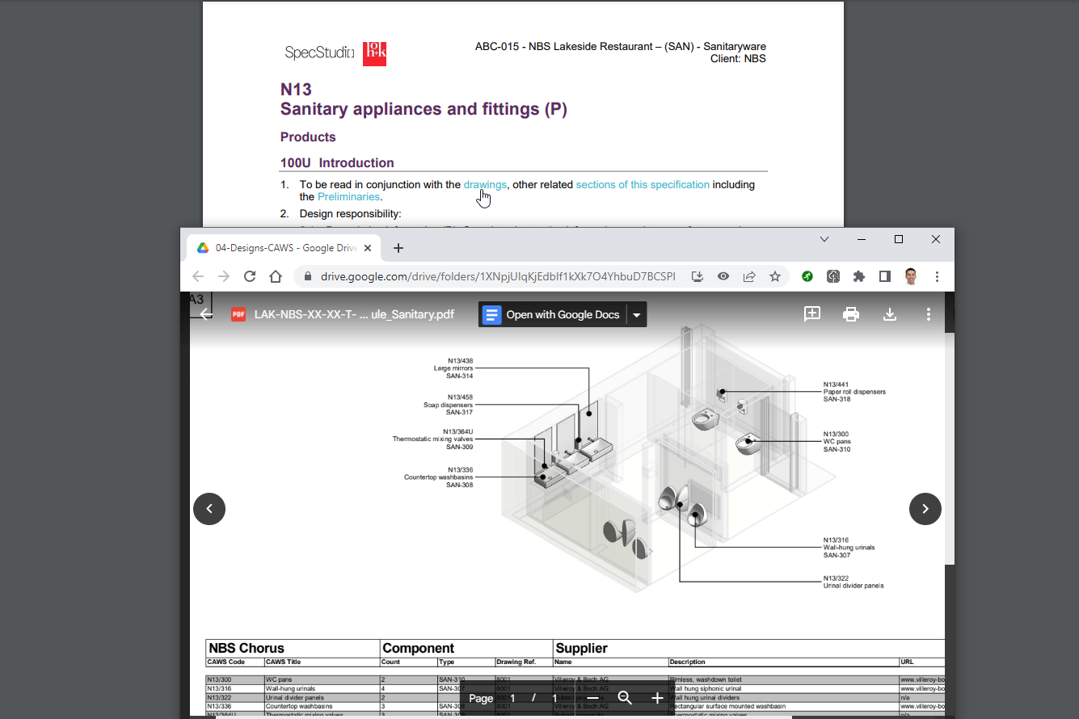The height and width of the screenshot is (719, 1079).
Task: Click the next page arrow in the PDF preview
Action: (925, 509)
